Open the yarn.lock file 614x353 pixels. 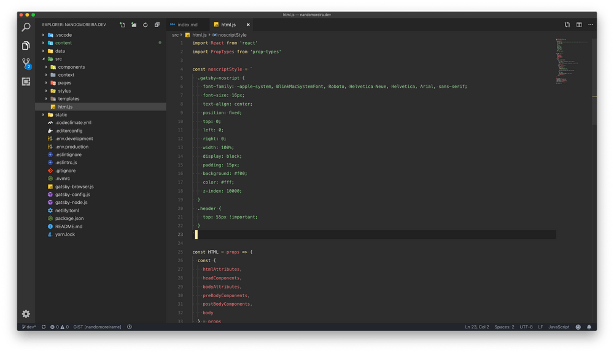[64, 235]
